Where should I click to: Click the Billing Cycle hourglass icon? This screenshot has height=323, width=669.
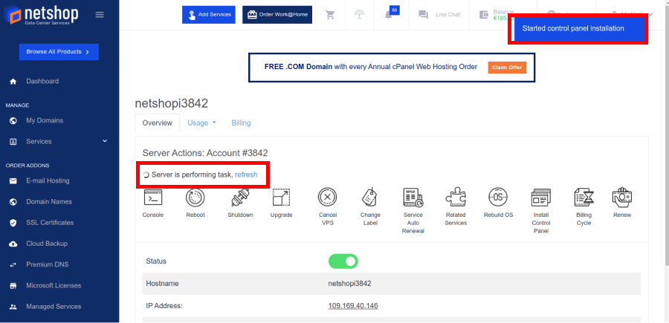click(x=584, y=198)
